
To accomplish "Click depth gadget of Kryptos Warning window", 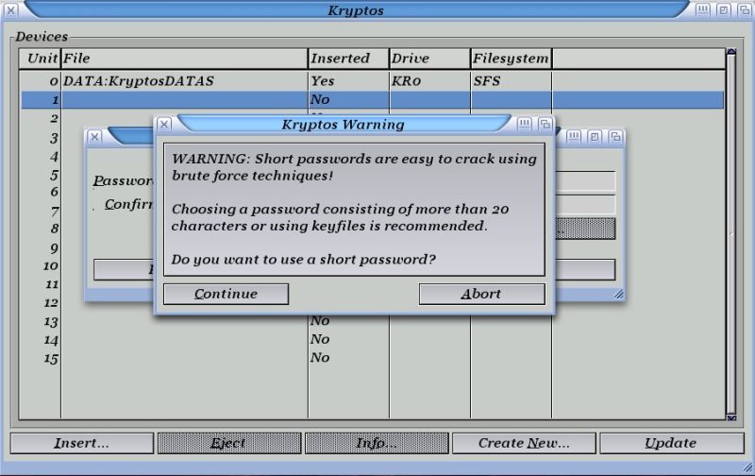I will [545, 125].
